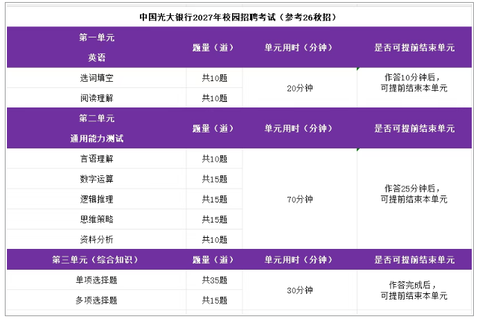
Task: Click 是否可提前结束单元 in the 第三单元 header
Action: 414,260
